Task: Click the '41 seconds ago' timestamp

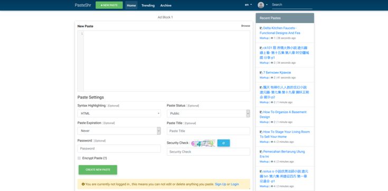Action: coord(286,77)
